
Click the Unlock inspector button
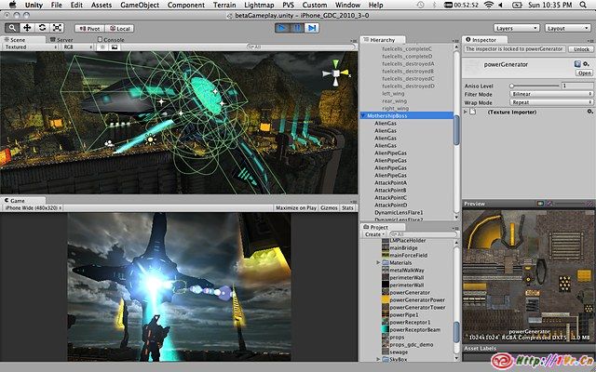pyautogui.click(x=580, y=48)
